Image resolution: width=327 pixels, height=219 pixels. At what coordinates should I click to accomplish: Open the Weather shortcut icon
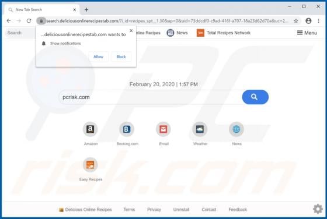200,129
